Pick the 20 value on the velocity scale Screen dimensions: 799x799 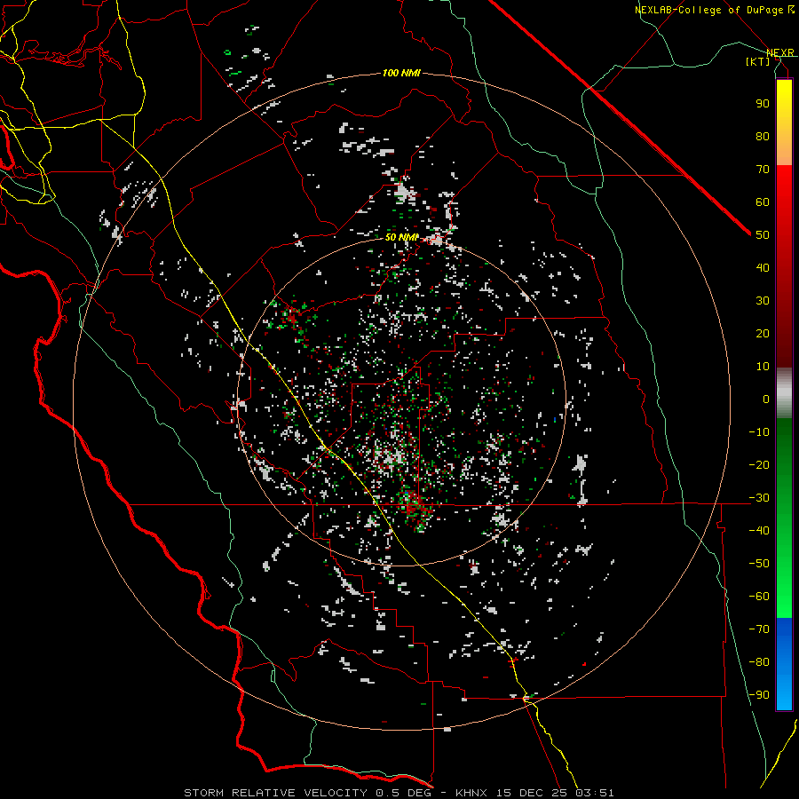[763, 334]
